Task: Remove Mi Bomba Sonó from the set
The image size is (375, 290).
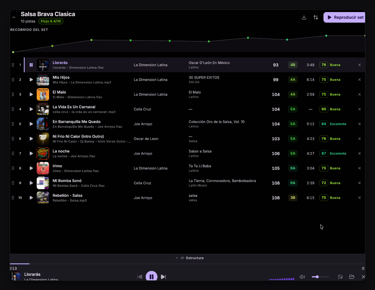Action: pos(359,183)
